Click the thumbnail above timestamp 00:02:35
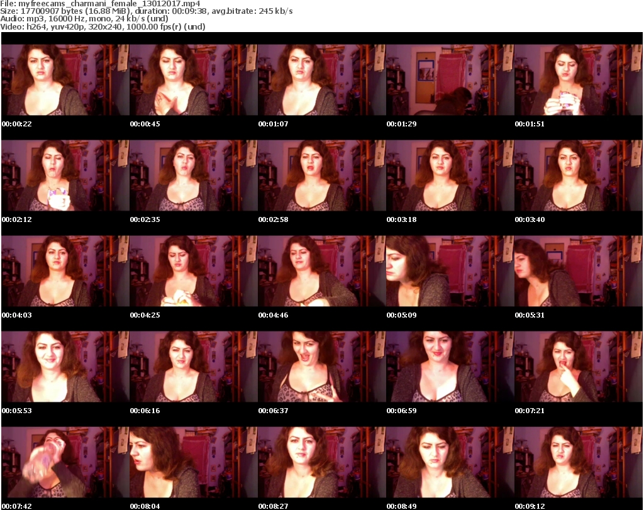The width and height of the screenshot is (644, 510). click(194, 175)
